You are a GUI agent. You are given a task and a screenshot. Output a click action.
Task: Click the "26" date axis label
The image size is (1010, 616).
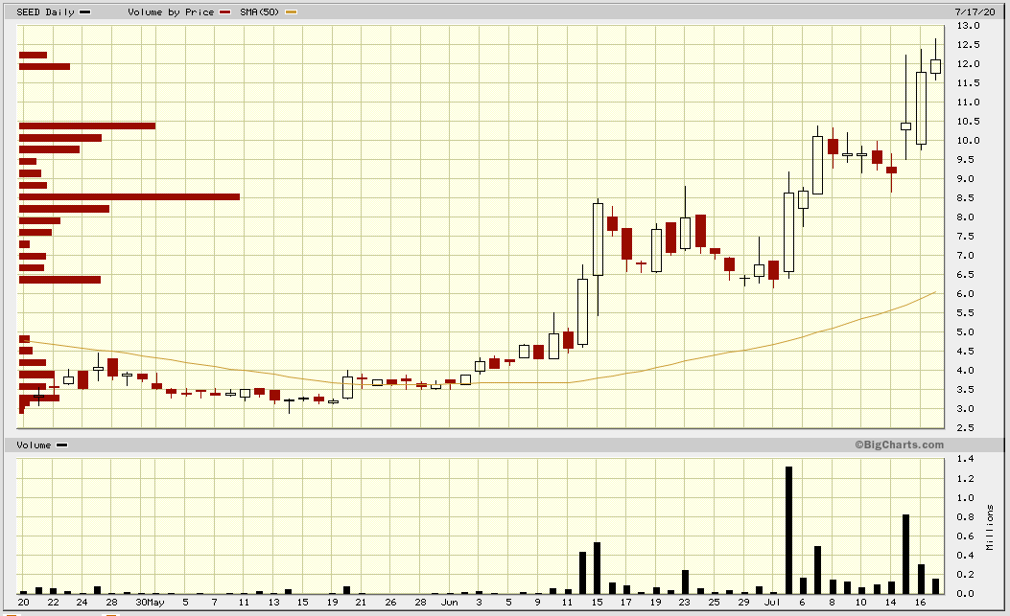tap(390, 603)
